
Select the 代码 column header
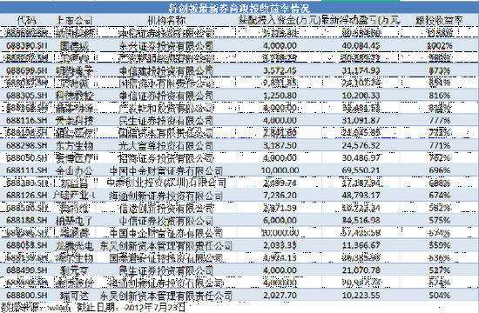click(27, 21)
